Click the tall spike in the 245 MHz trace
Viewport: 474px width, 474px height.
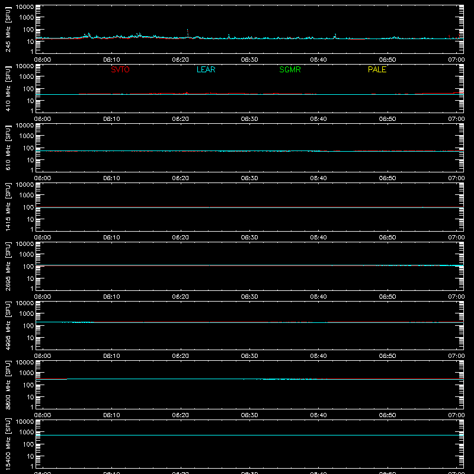click(x=188, y=33)
